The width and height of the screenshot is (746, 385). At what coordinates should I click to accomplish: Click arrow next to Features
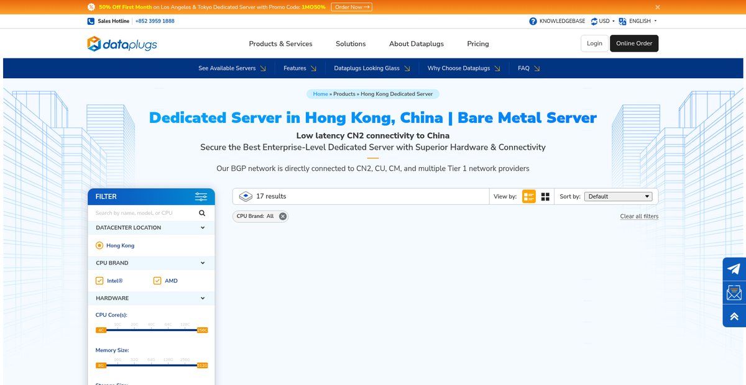tap(313, 68)
